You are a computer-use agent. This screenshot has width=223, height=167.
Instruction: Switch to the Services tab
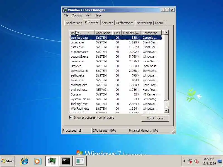107,23
